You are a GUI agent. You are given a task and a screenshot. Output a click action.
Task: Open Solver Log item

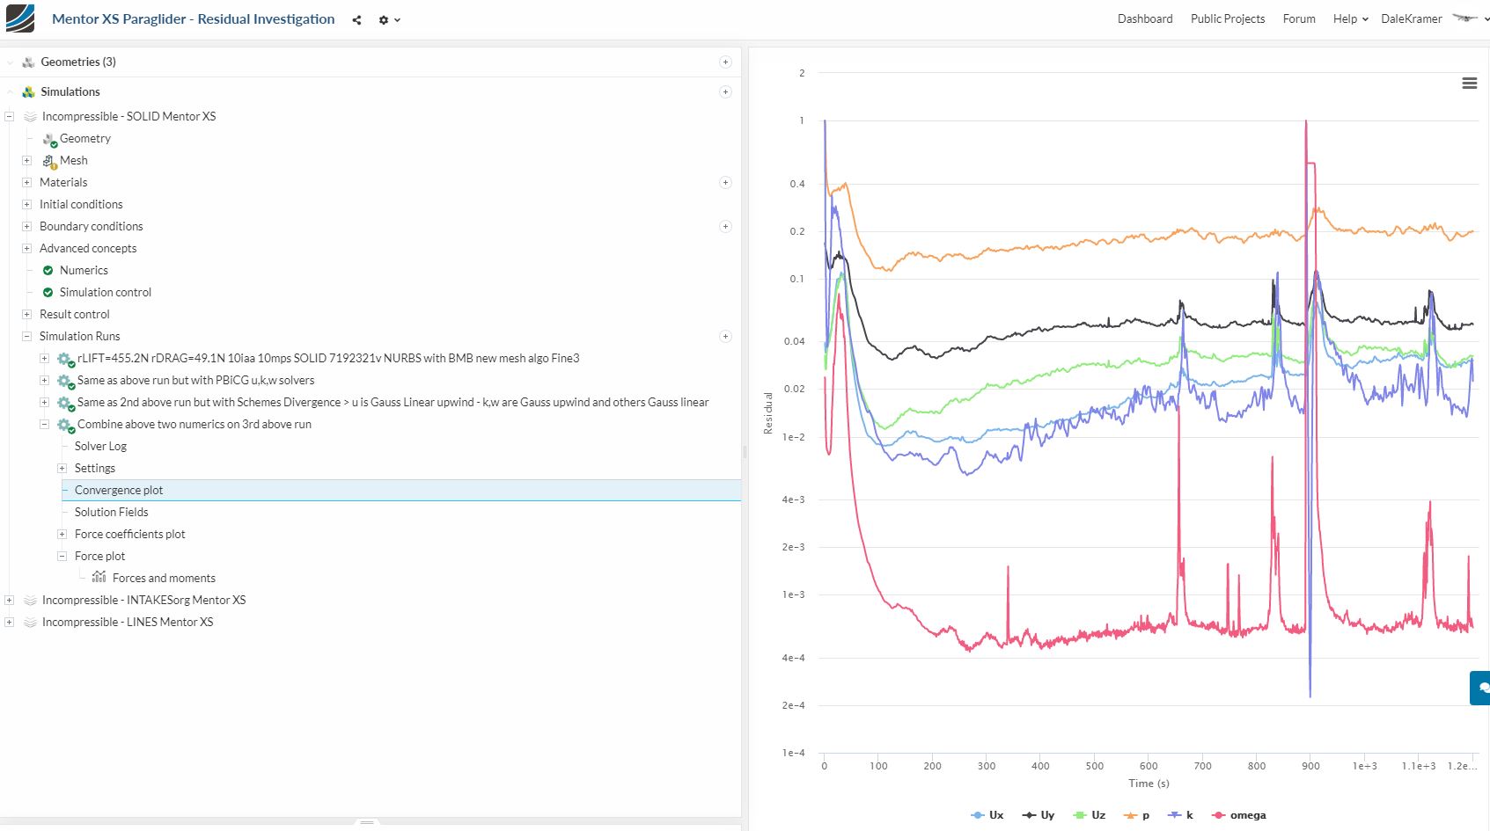coord(100,446)
